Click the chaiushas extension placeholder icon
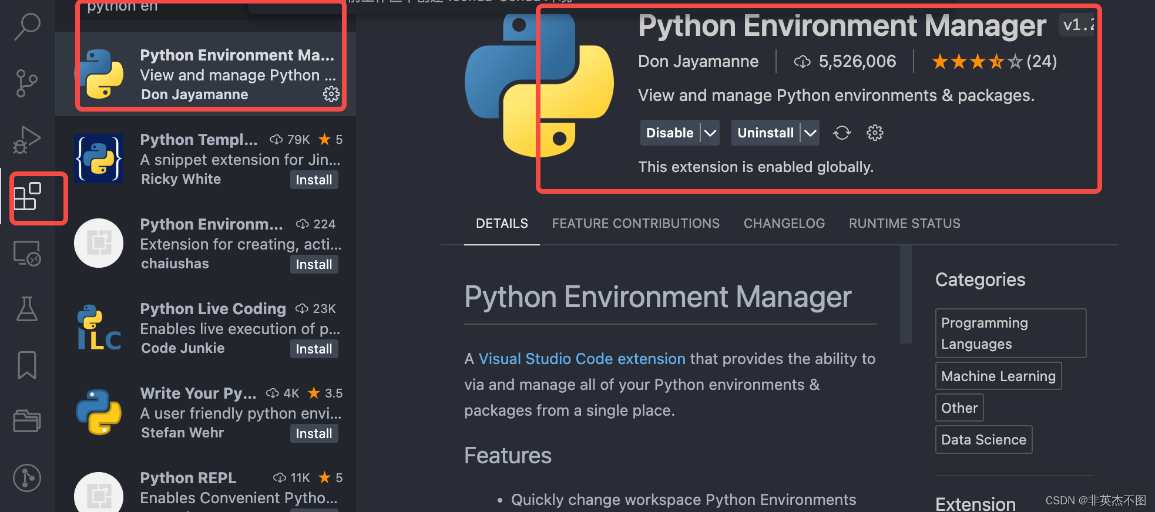Viewport: 1155px width, 512px height. pyautogui.click(x=99, y=243)
